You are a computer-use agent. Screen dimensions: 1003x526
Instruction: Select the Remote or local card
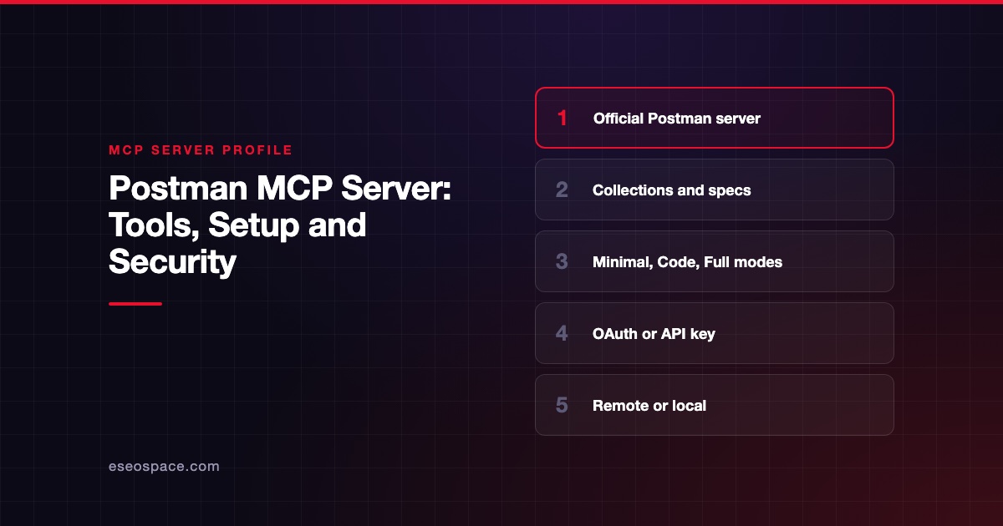(x=715, y=405)
